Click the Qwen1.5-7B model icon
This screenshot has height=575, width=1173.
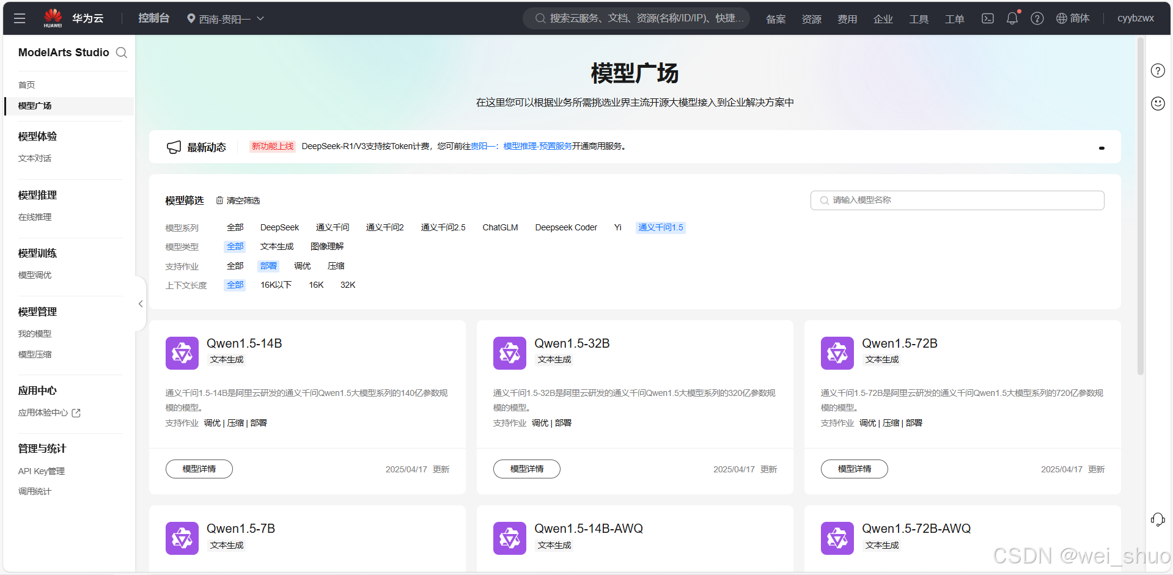[182, 538]
